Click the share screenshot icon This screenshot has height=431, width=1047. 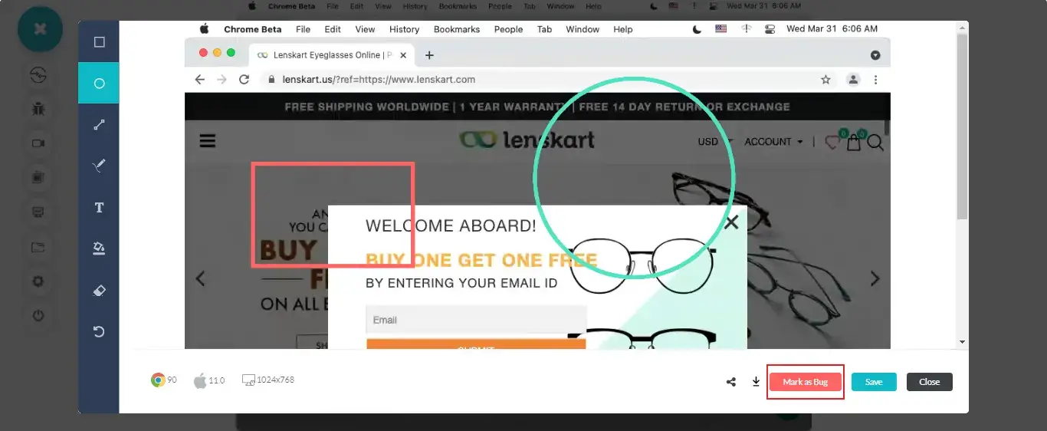pyautogui.click(x=731, y=382)
